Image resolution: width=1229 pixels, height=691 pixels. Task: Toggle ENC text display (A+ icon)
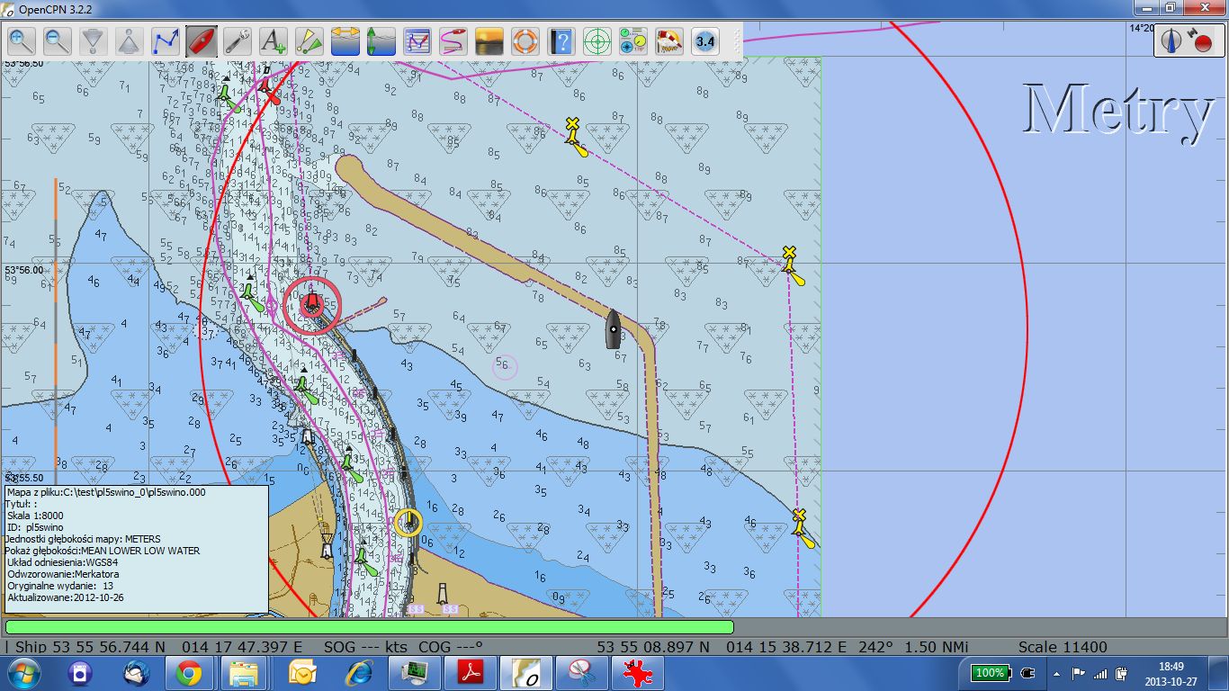tap(274, 41)
